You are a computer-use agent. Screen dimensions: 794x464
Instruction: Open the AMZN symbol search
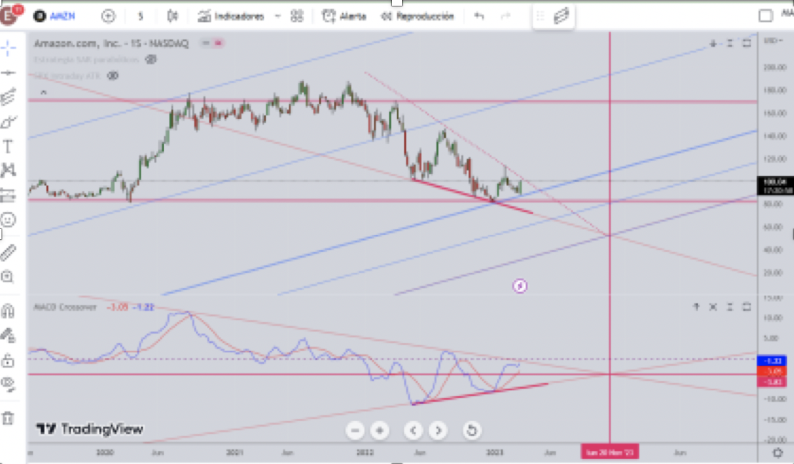54,16
